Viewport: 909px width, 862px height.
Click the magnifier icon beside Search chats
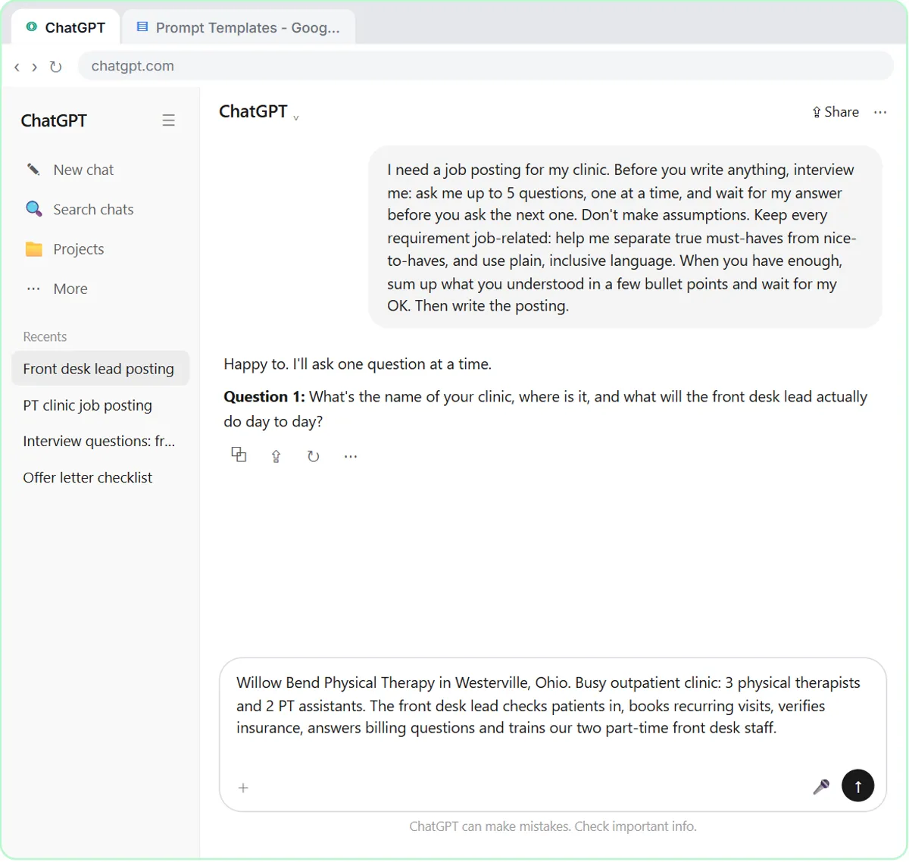33,209
